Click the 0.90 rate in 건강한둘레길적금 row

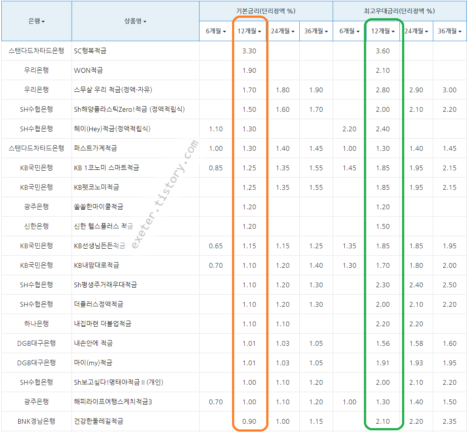tap(249, 422)
